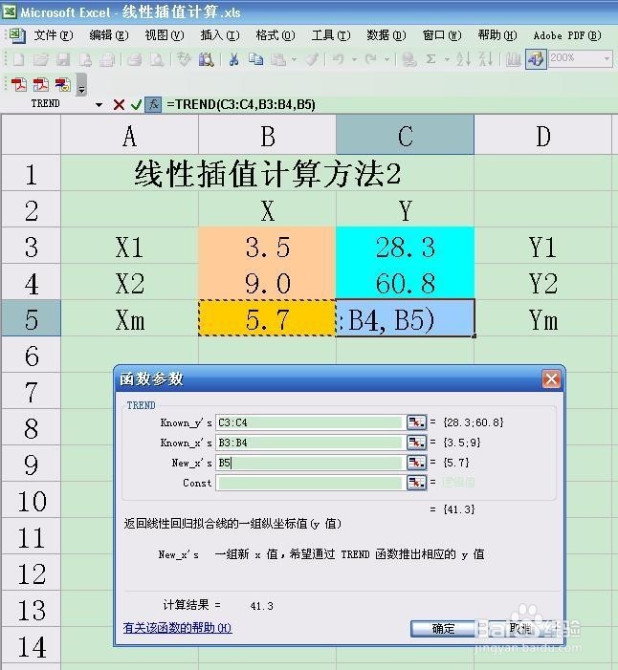Image resolution: width=618 pixels, height=670 pixels.
Task: Open the 编辑(E) menu
Action: (109, 35)
